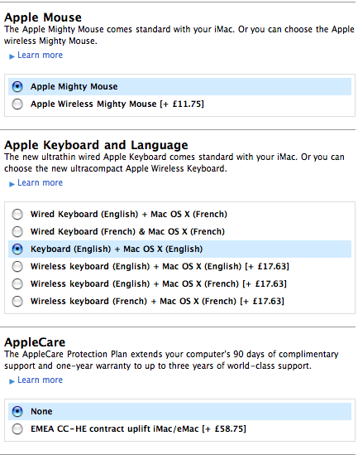Click the Apple Keyboard and Language heading

coord(96,145)
